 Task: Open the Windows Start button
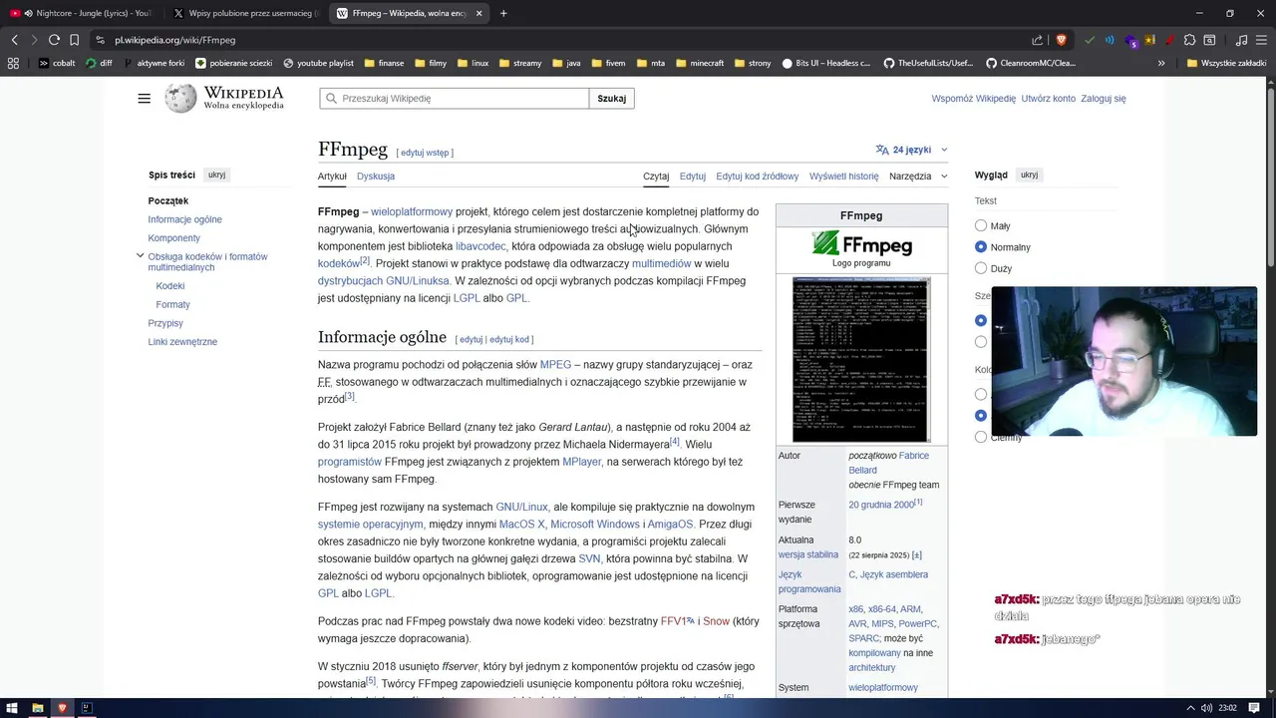pyautogui.click(x=13, y=708)
